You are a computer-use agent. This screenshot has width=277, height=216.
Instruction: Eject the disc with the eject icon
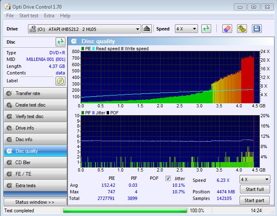[x=147, y=29]
